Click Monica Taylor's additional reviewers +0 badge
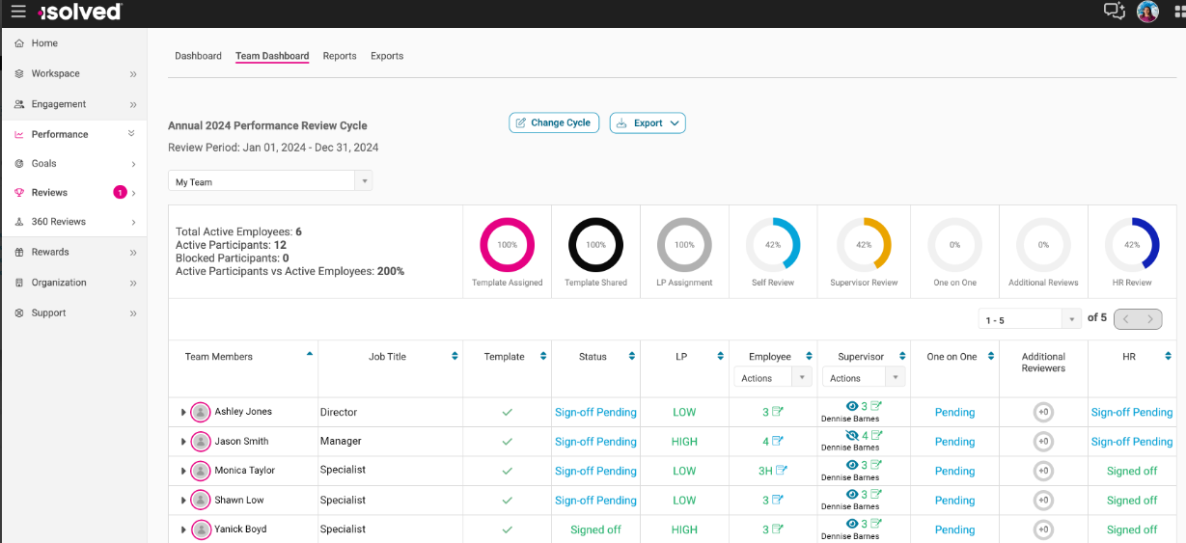The image size is (1186, 543). [x=1043, y=471]
